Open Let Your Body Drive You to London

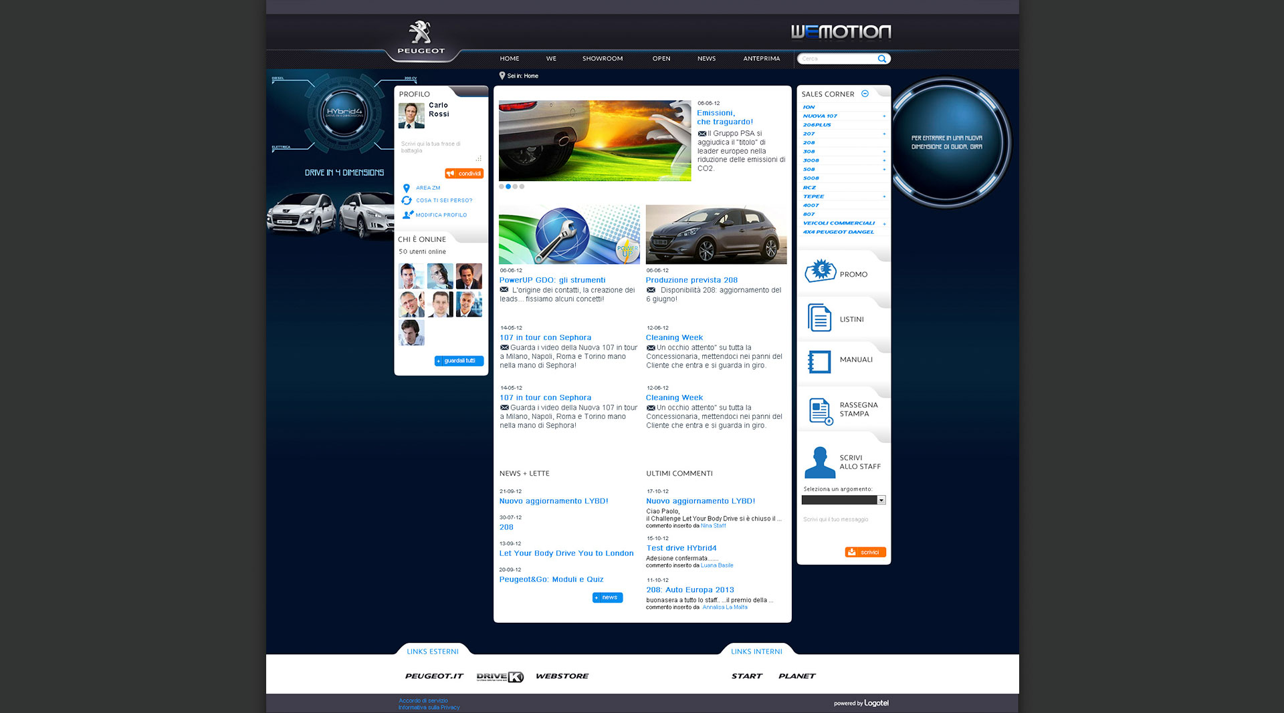pos(566,553)
